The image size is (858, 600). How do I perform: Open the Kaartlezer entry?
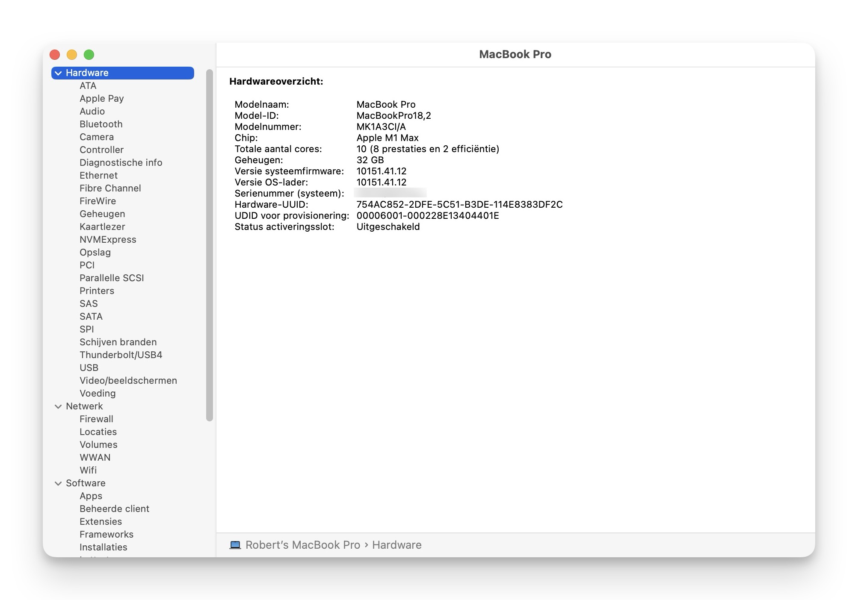click(102, 227)
